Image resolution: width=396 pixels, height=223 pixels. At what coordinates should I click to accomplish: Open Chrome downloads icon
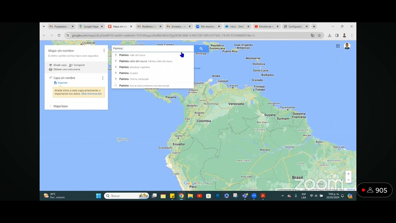tap(329, 35)
